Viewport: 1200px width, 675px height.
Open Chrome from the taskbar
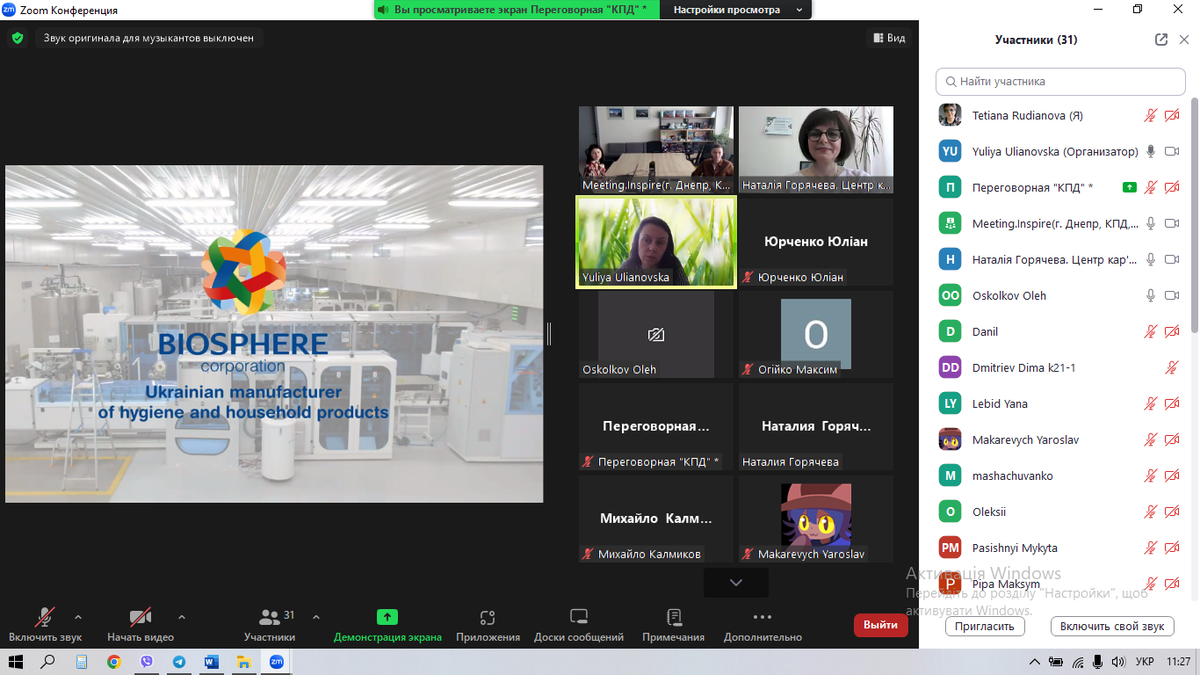pyautogui.click(x=113, y=662)
